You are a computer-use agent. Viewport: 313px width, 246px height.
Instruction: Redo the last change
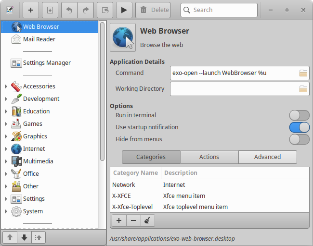tap(85, 10)
